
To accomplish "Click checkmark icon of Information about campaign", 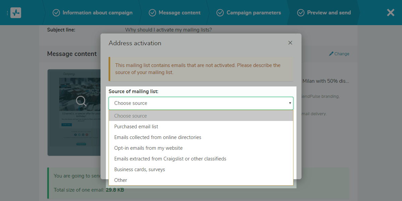I will (56, 13).
